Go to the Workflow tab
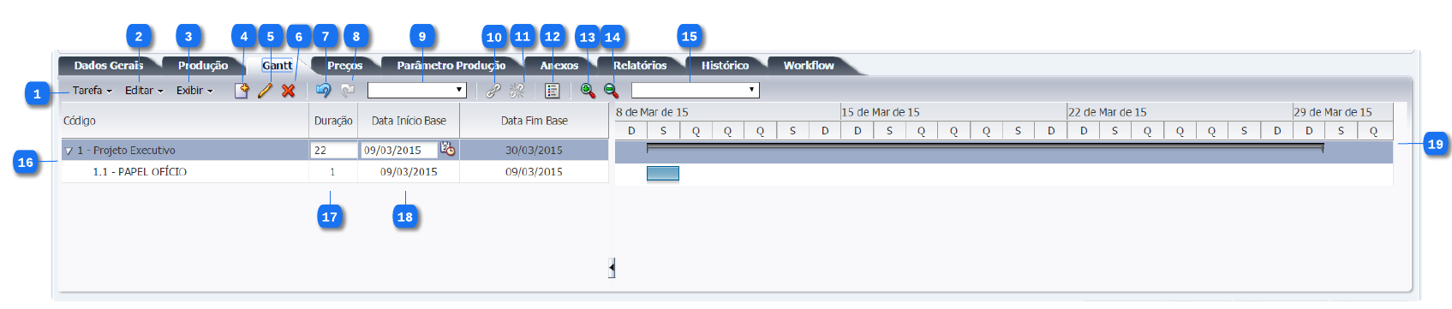Viewport: 1452px width, 309px height. 809,65
